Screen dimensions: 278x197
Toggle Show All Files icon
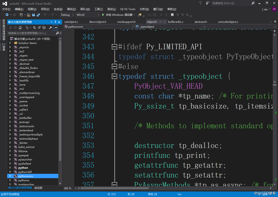coord(44,28)
